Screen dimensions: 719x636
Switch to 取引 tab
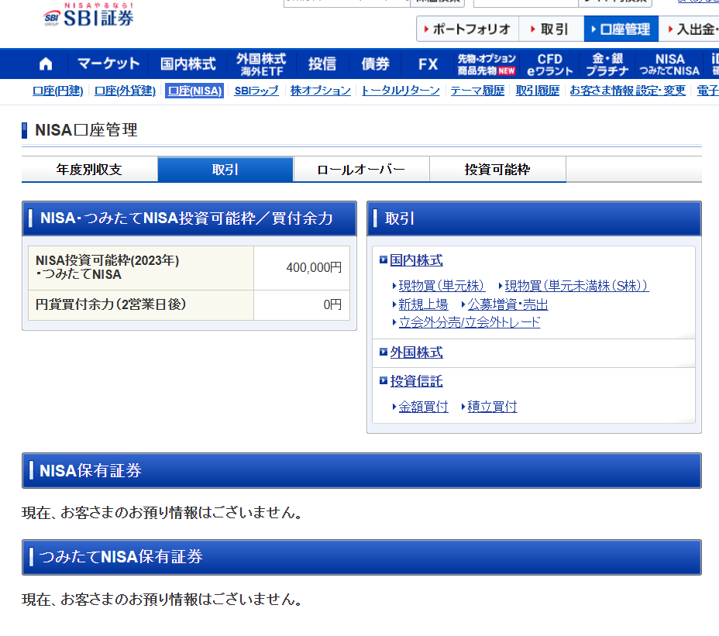225,170
